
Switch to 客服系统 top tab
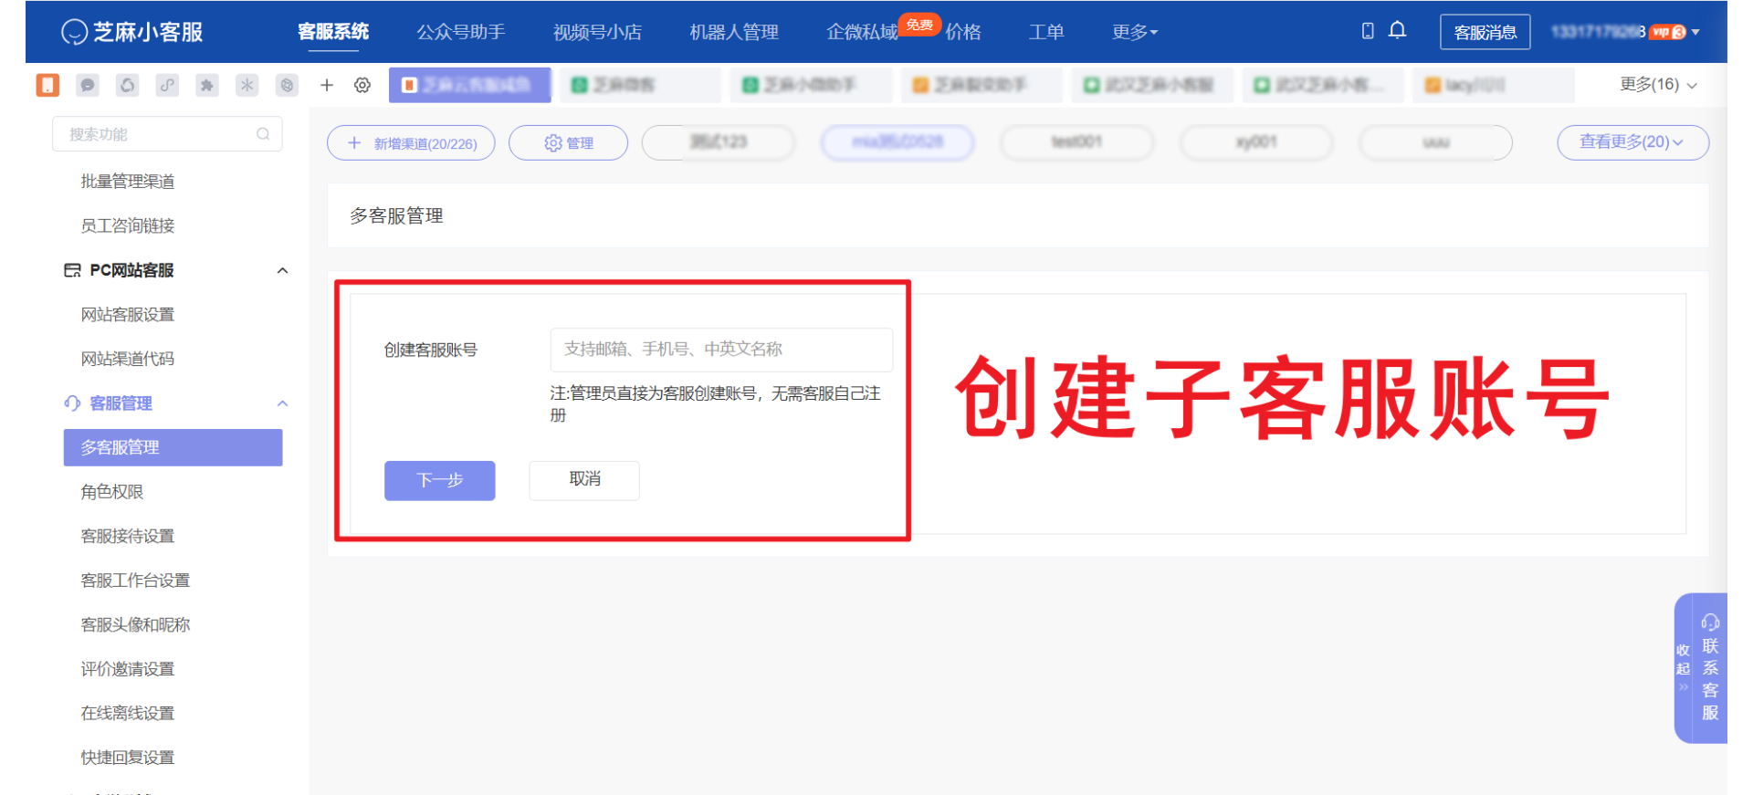point(333,32)
